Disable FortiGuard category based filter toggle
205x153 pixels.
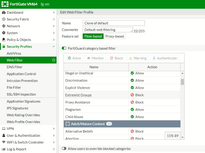(64, 48)
